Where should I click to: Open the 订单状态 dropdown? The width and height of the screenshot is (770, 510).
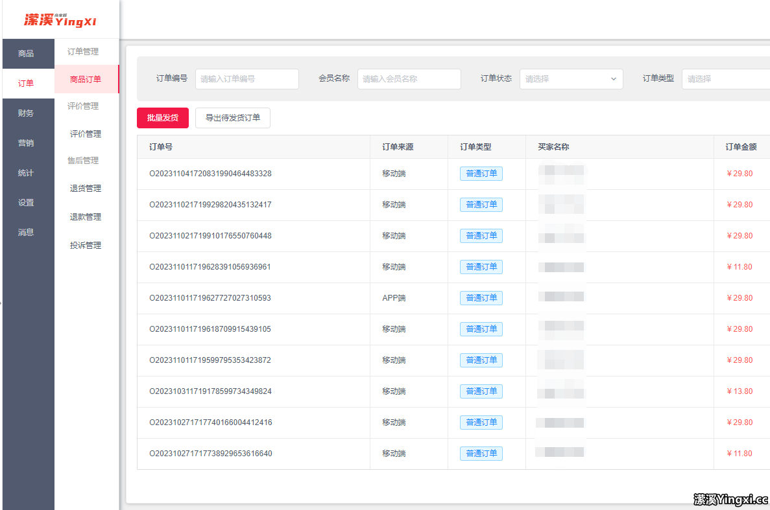tap(571, 78)
